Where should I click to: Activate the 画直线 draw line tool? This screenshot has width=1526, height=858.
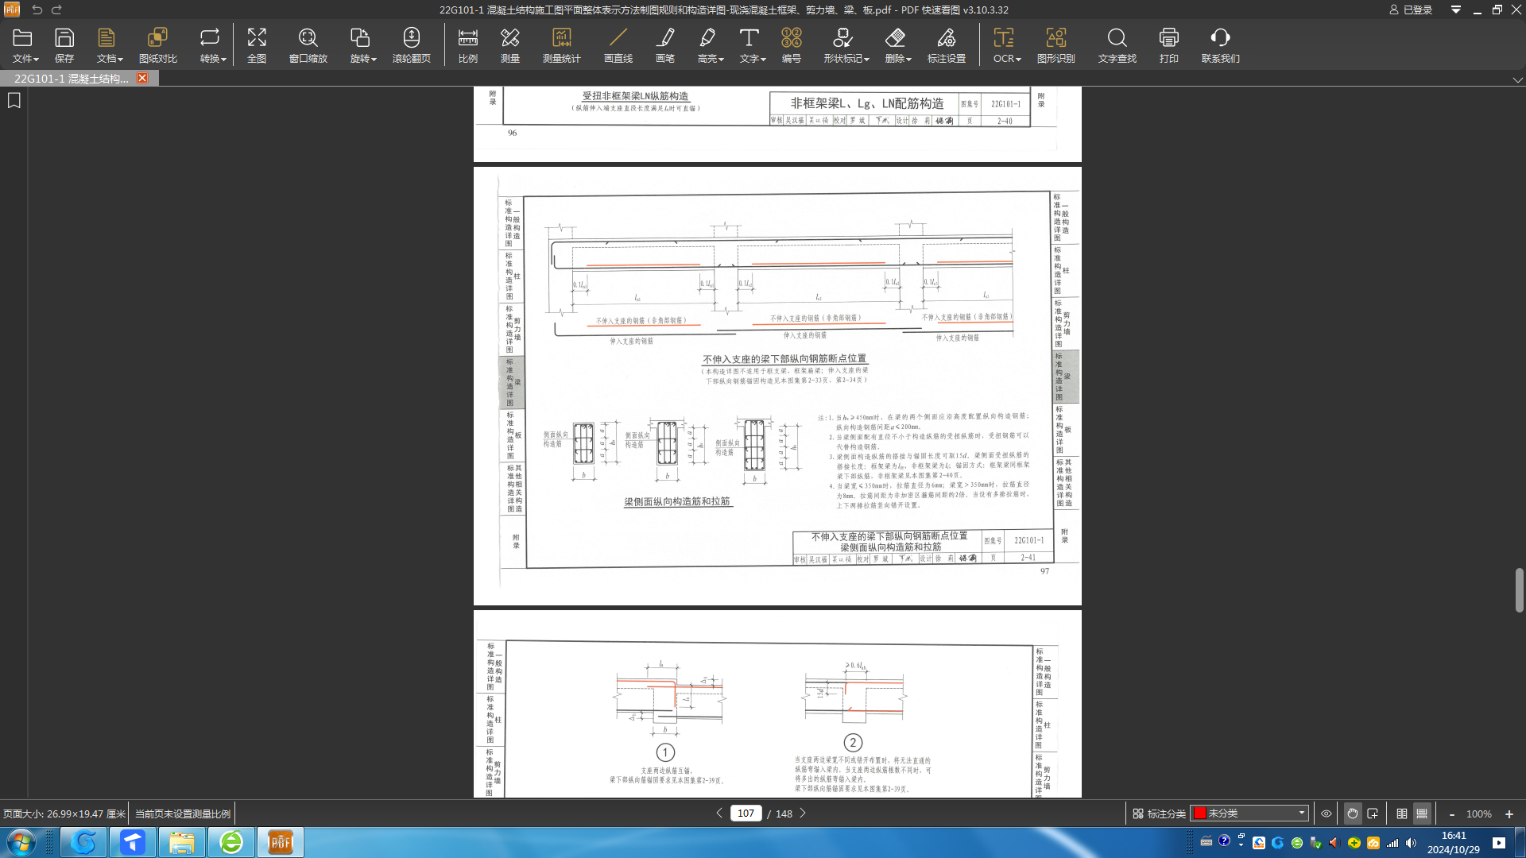[x=618, y=44]
